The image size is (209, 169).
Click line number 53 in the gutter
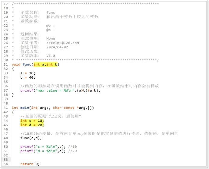[x=6, y=160]
